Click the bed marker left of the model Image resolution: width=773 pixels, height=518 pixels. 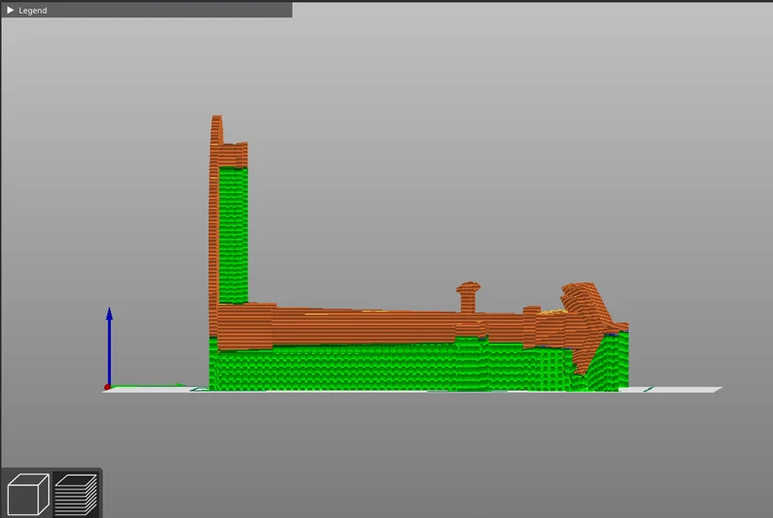pos(200,389)
